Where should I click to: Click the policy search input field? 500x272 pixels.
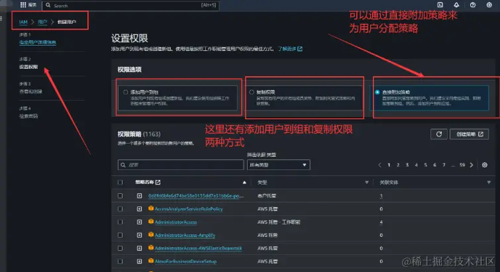[x=181, y=165]
